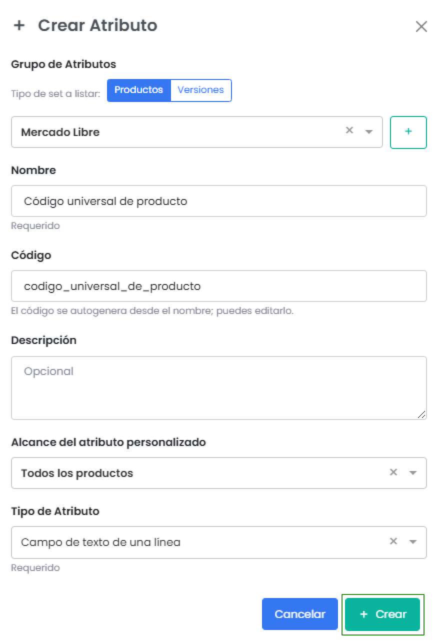Expand the Mercado Libre group dropdown

point(369,132)
